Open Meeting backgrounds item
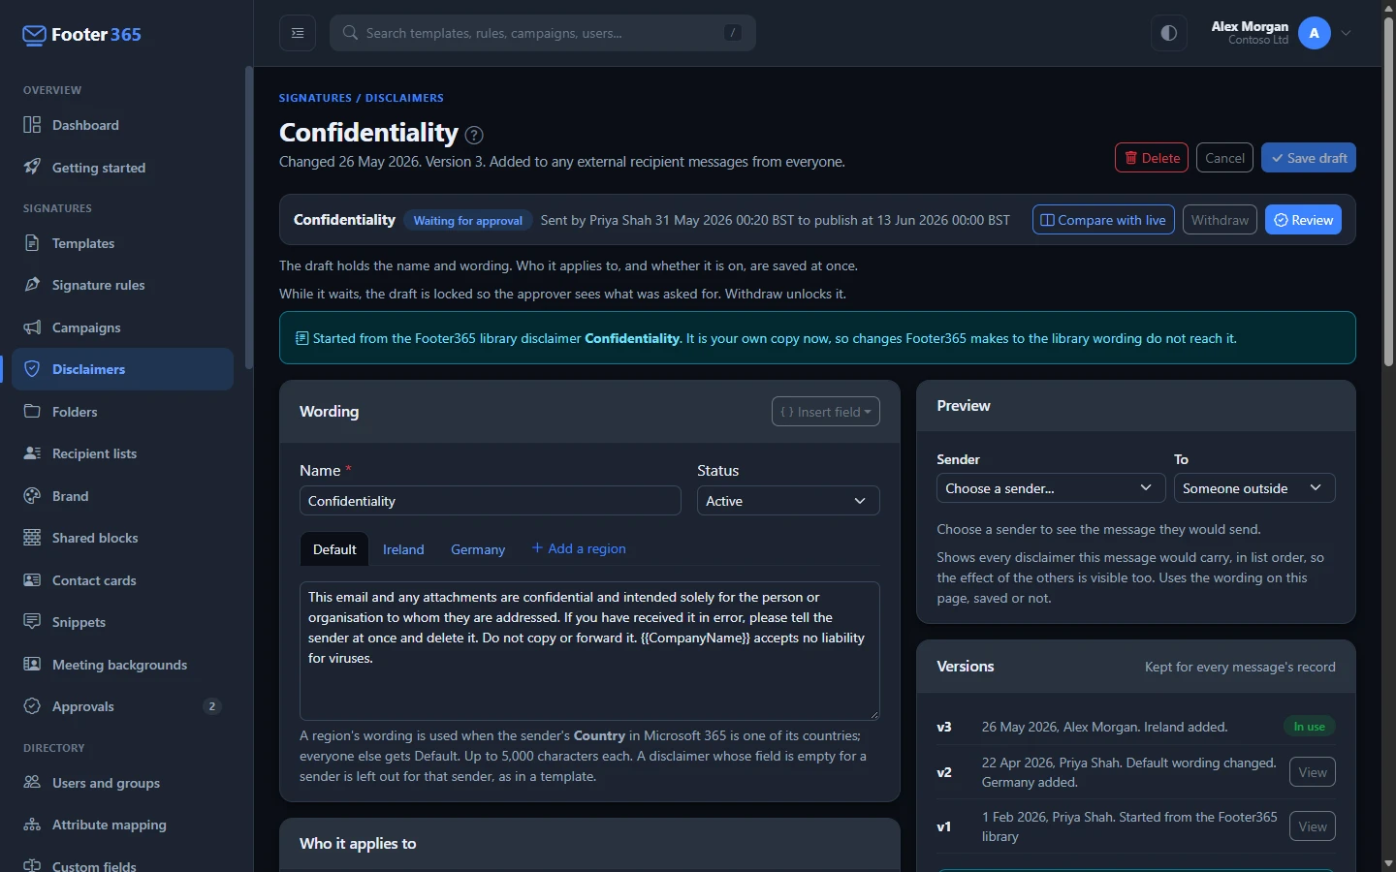 click(x=122, y=665)
